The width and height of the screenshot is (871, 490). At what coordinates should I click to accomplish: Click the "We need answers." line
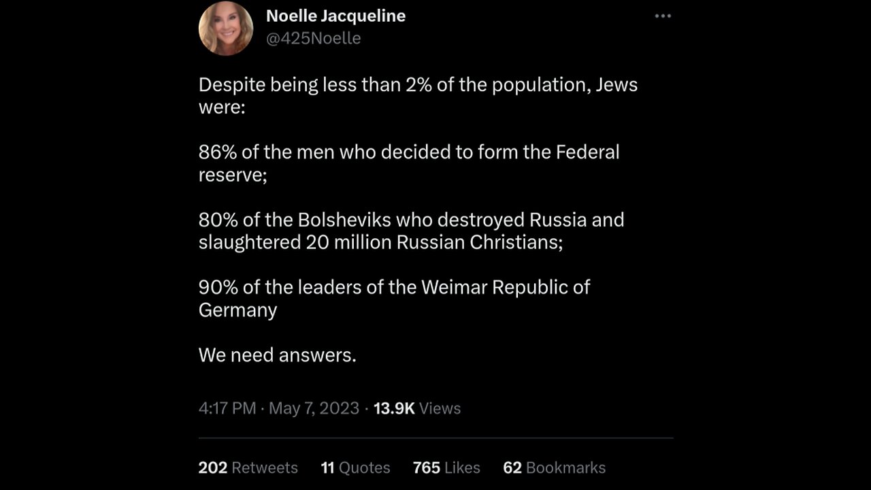(x=278, y=355)
